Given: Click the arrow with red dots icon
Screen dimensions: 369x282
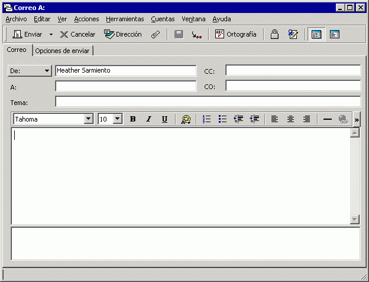Looking at the screenshot, I should [197, 35].
